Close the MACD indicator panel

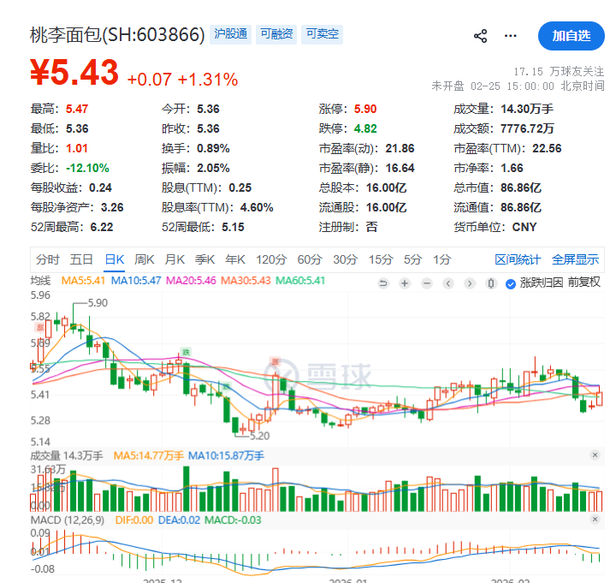(595, 520)
